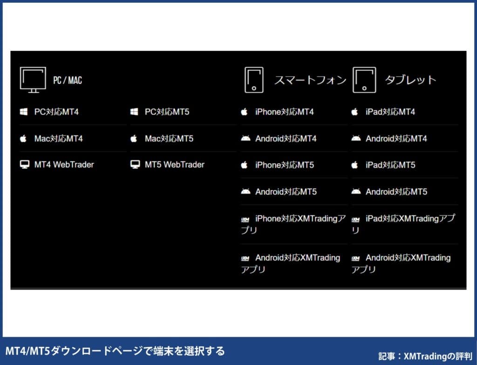477x365 pixels.
Task: Select the Mac対応MT4 link
Action: click(58, 139)
